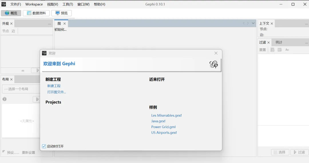Open the graph tab list dropdown chevron
The width and height of the screenshot is (309, 163).
coord(253,23)
